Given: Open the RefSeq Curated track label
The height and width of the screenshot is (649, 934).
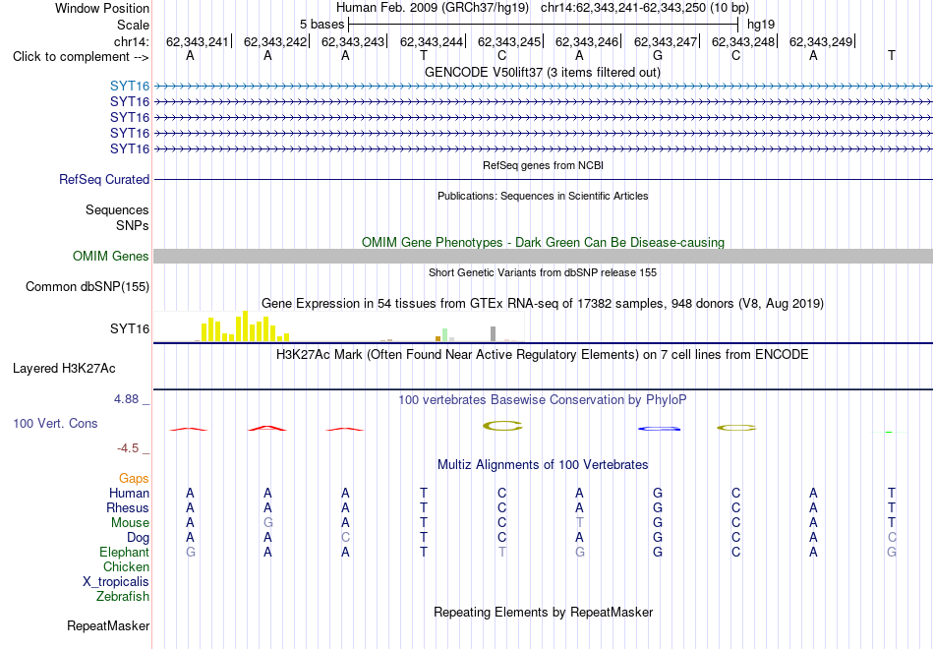Looking at the screenshot, I should coord(104,179).
